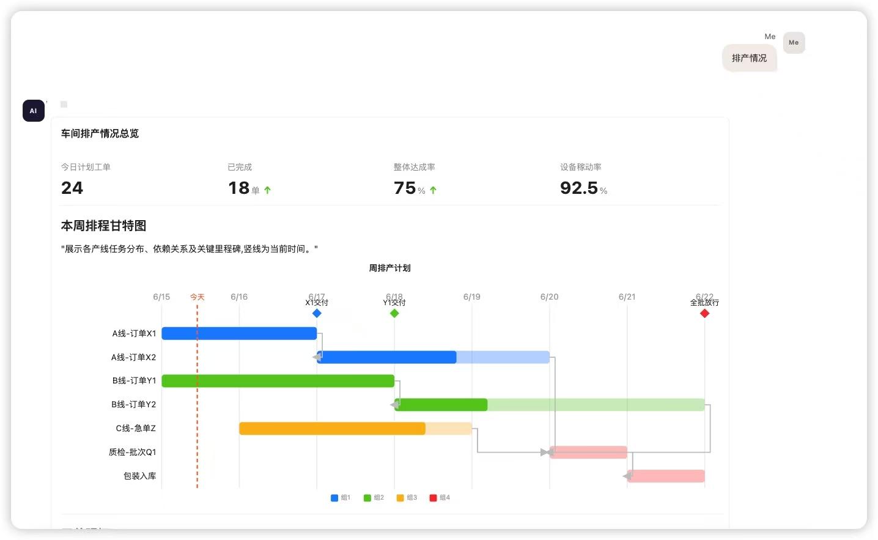878x540 pixels.
Task: Click the 排产情况 chat message bubble
Action: (x=749, y=58)
